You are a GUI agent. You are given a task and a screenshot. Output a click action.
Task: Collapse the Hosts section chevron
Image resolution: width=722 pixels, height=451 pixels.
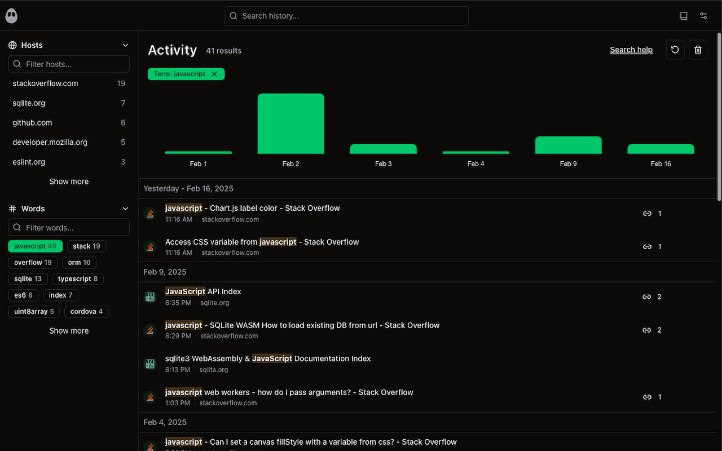[125, 45]
